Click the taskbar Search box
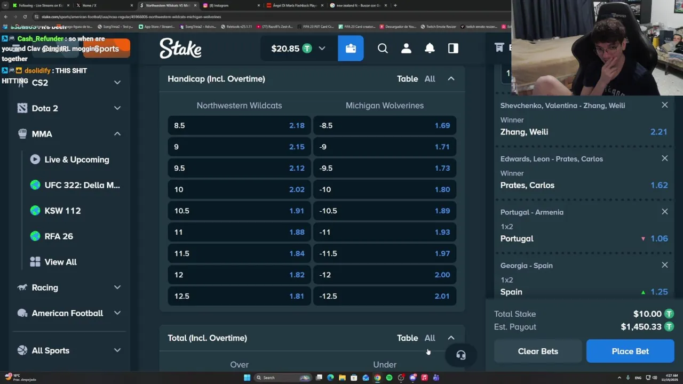 pos(283,378)
